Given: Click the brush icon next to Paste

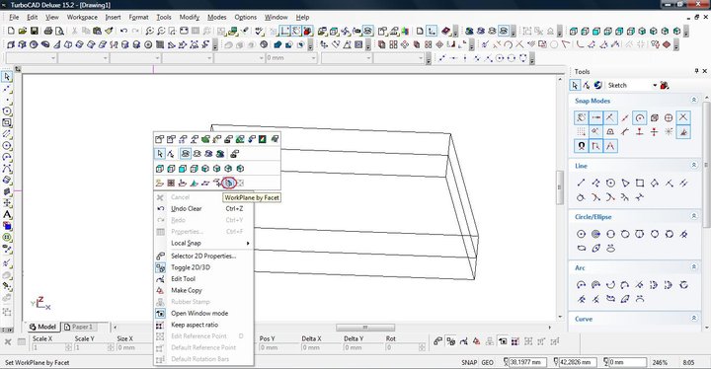Looking at the screenshot, I should [x=109, y=32].
